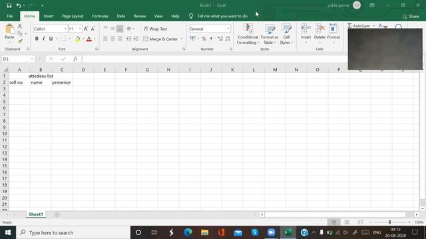
Task: Open font color dropdown arrow
Action: pyautogui.click(x=95, y=39)
